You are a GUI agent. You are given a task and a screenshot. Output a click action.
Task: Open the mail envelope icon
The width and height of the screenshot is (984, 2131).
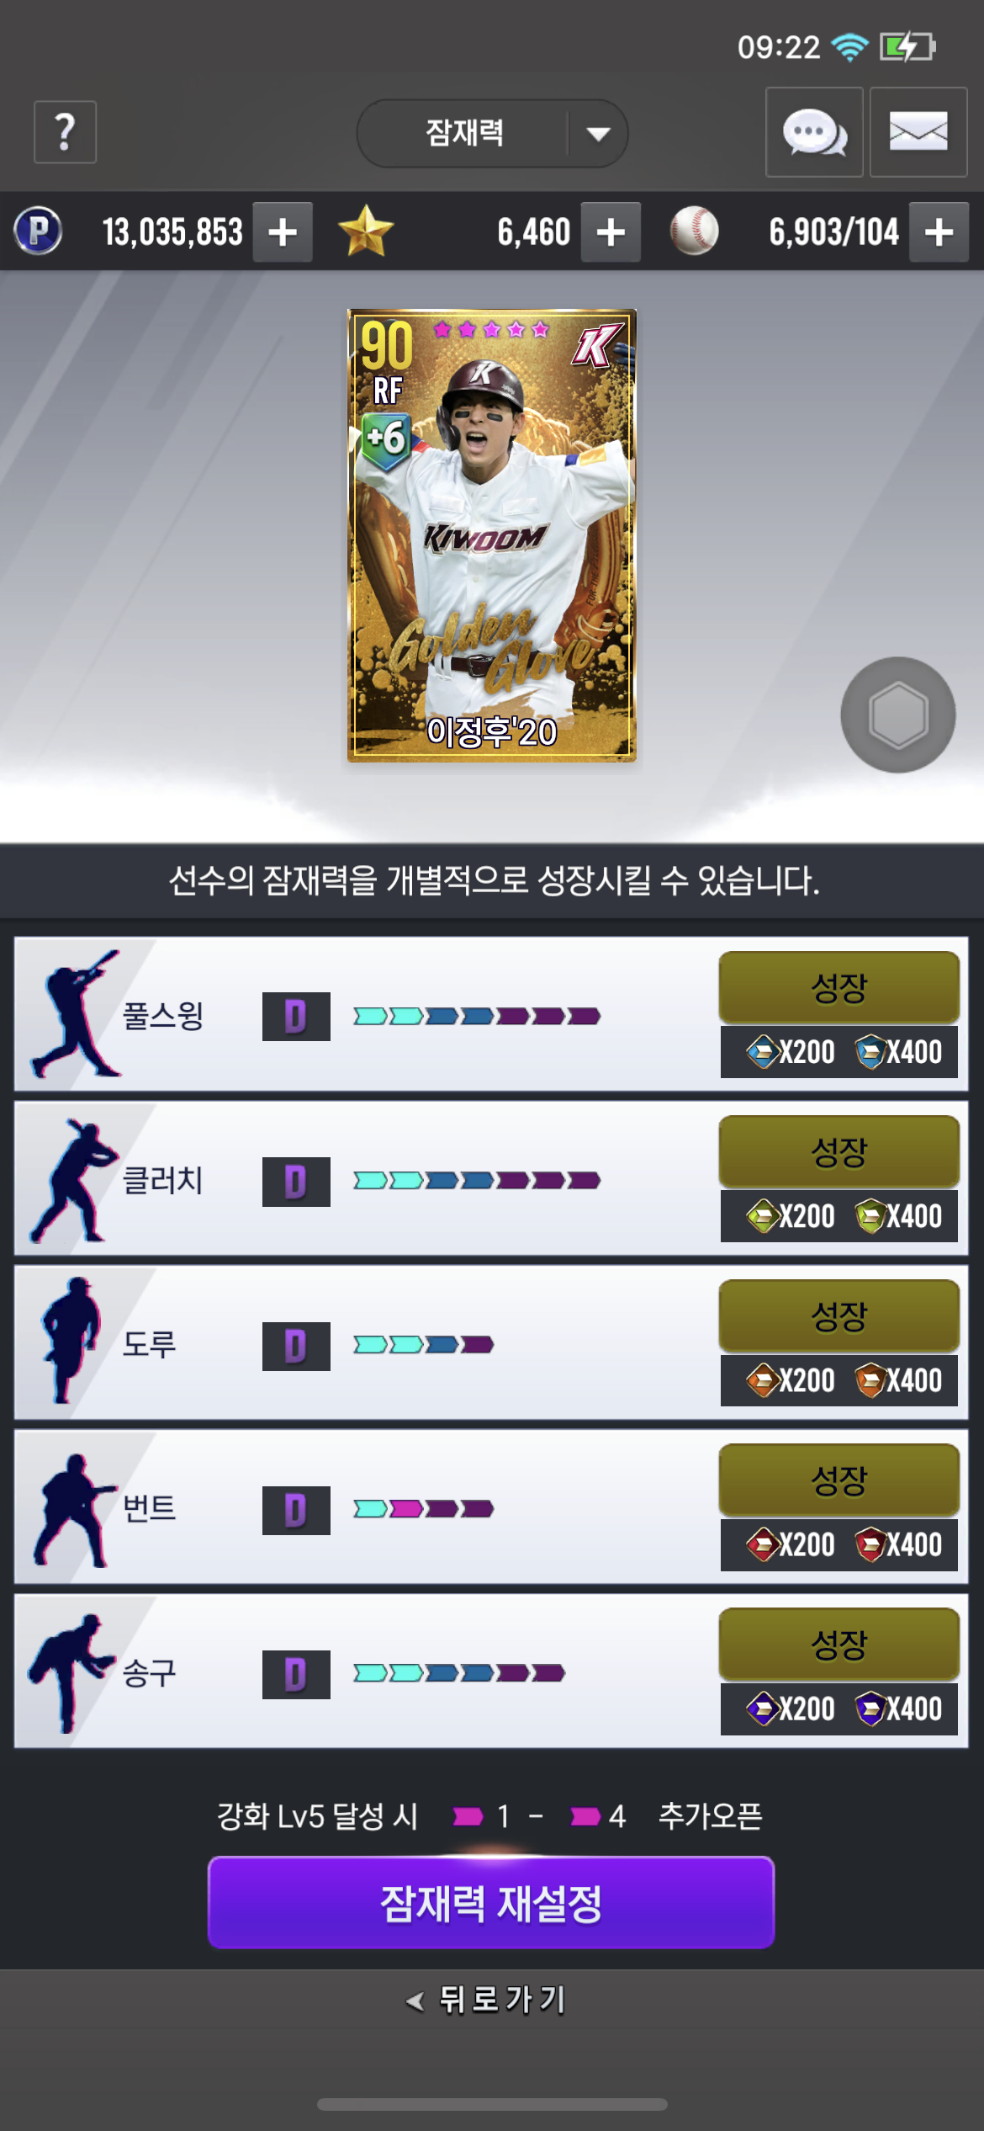pos(918,132)
